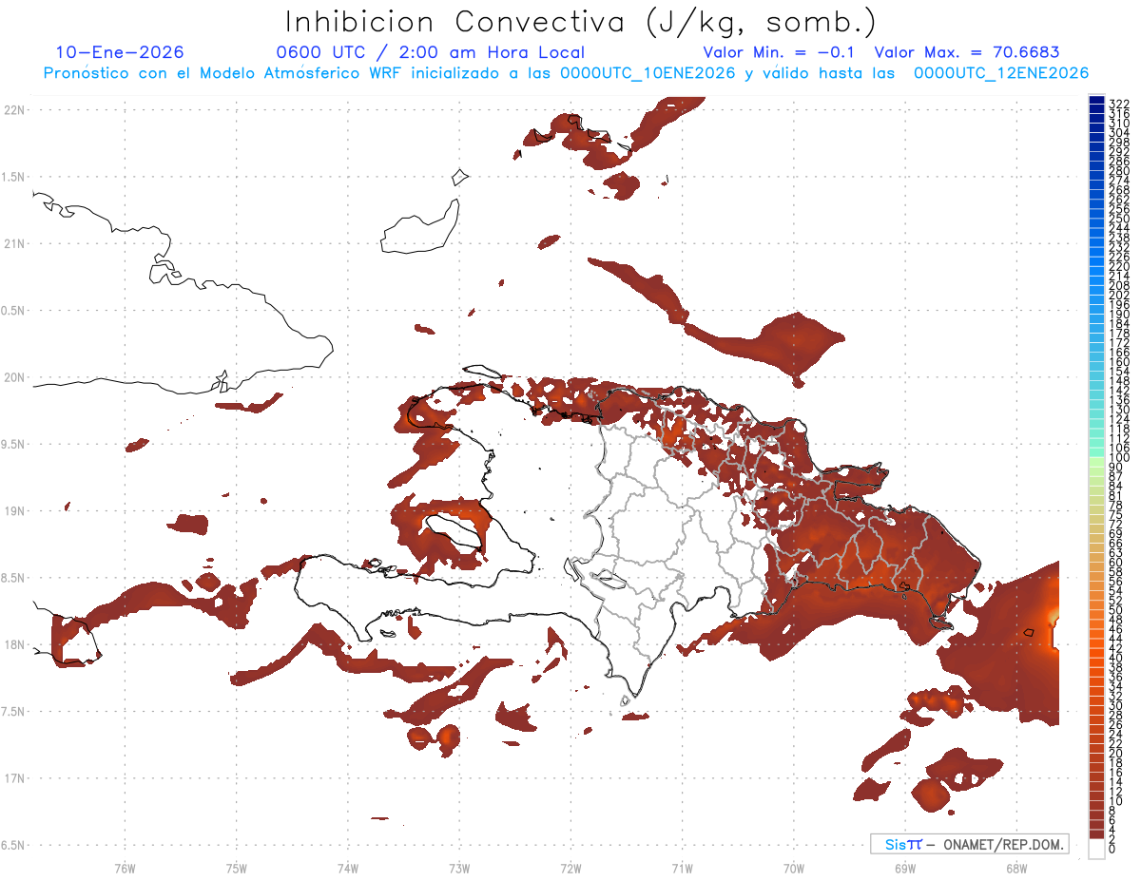Click the "71W" longitude label
This screenshot has width=1141, height=881.
(x=682, y=867)
